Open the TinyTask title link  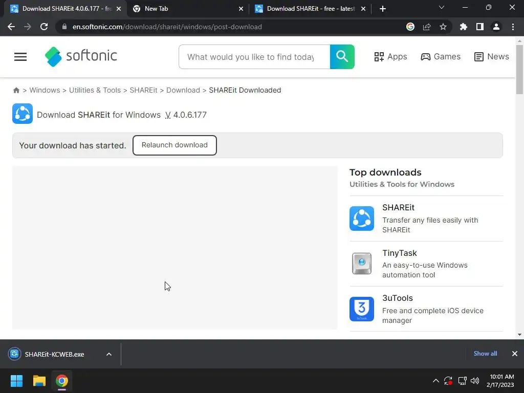[x=400, y=253]
